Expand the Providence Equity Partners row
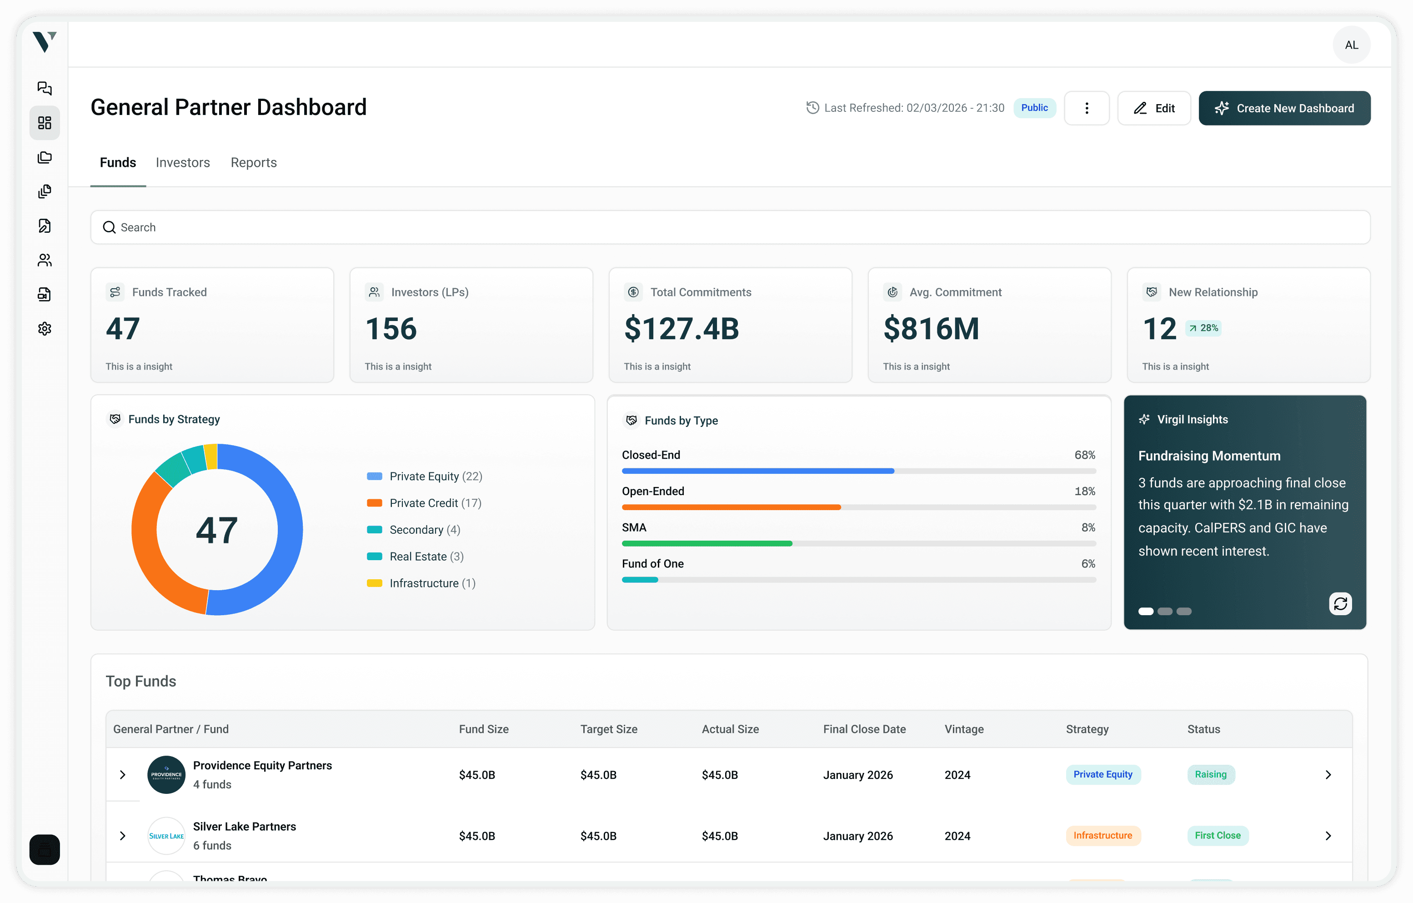This screenshot has width=1413, height=903. (x=123, y=774)
